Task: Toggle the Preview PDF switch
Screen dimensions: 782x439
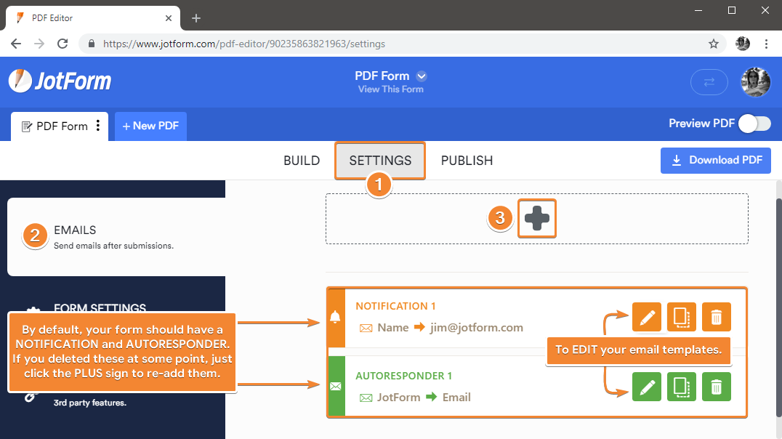Action: 754,124
